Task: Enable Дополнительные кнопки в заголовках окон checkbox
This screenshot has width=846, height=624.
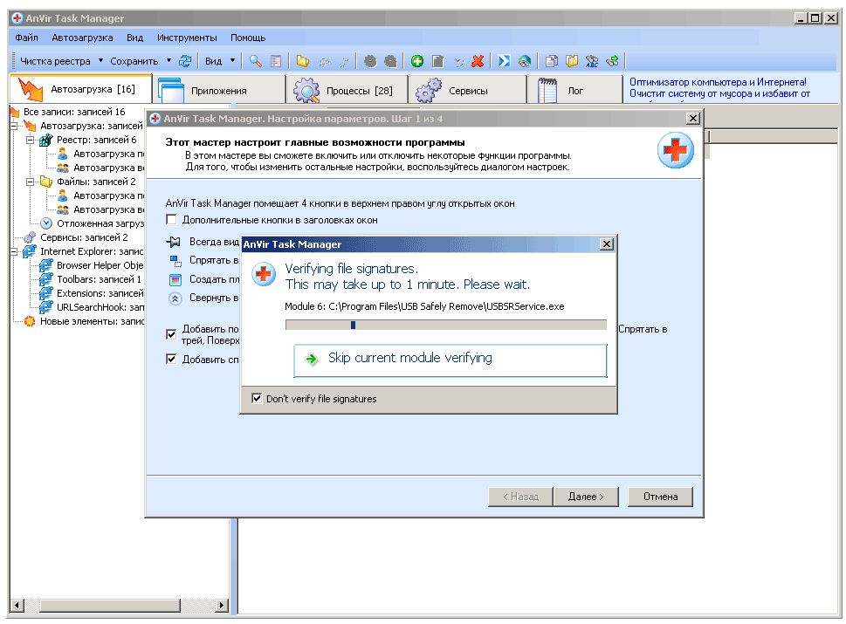Action: (x=172, y=220)
